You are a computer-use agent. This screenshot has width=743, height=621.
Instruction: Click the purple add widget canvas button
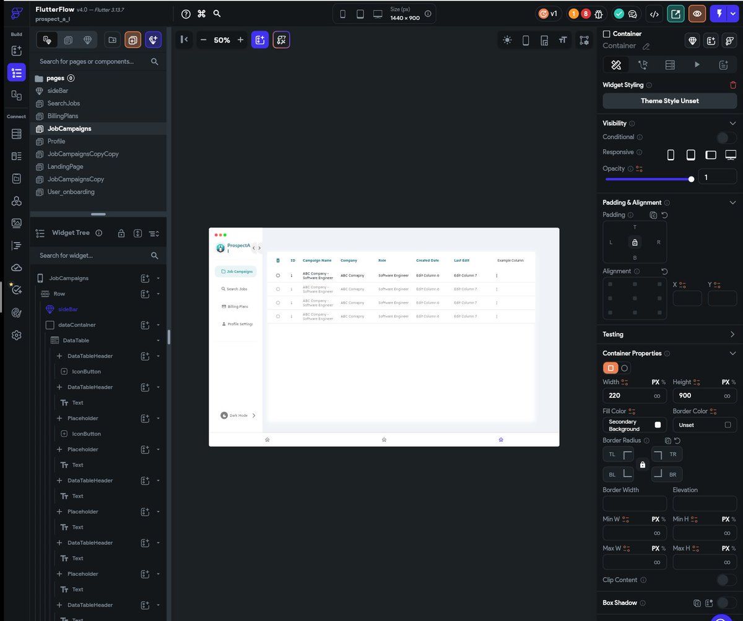tap(260, 40)
